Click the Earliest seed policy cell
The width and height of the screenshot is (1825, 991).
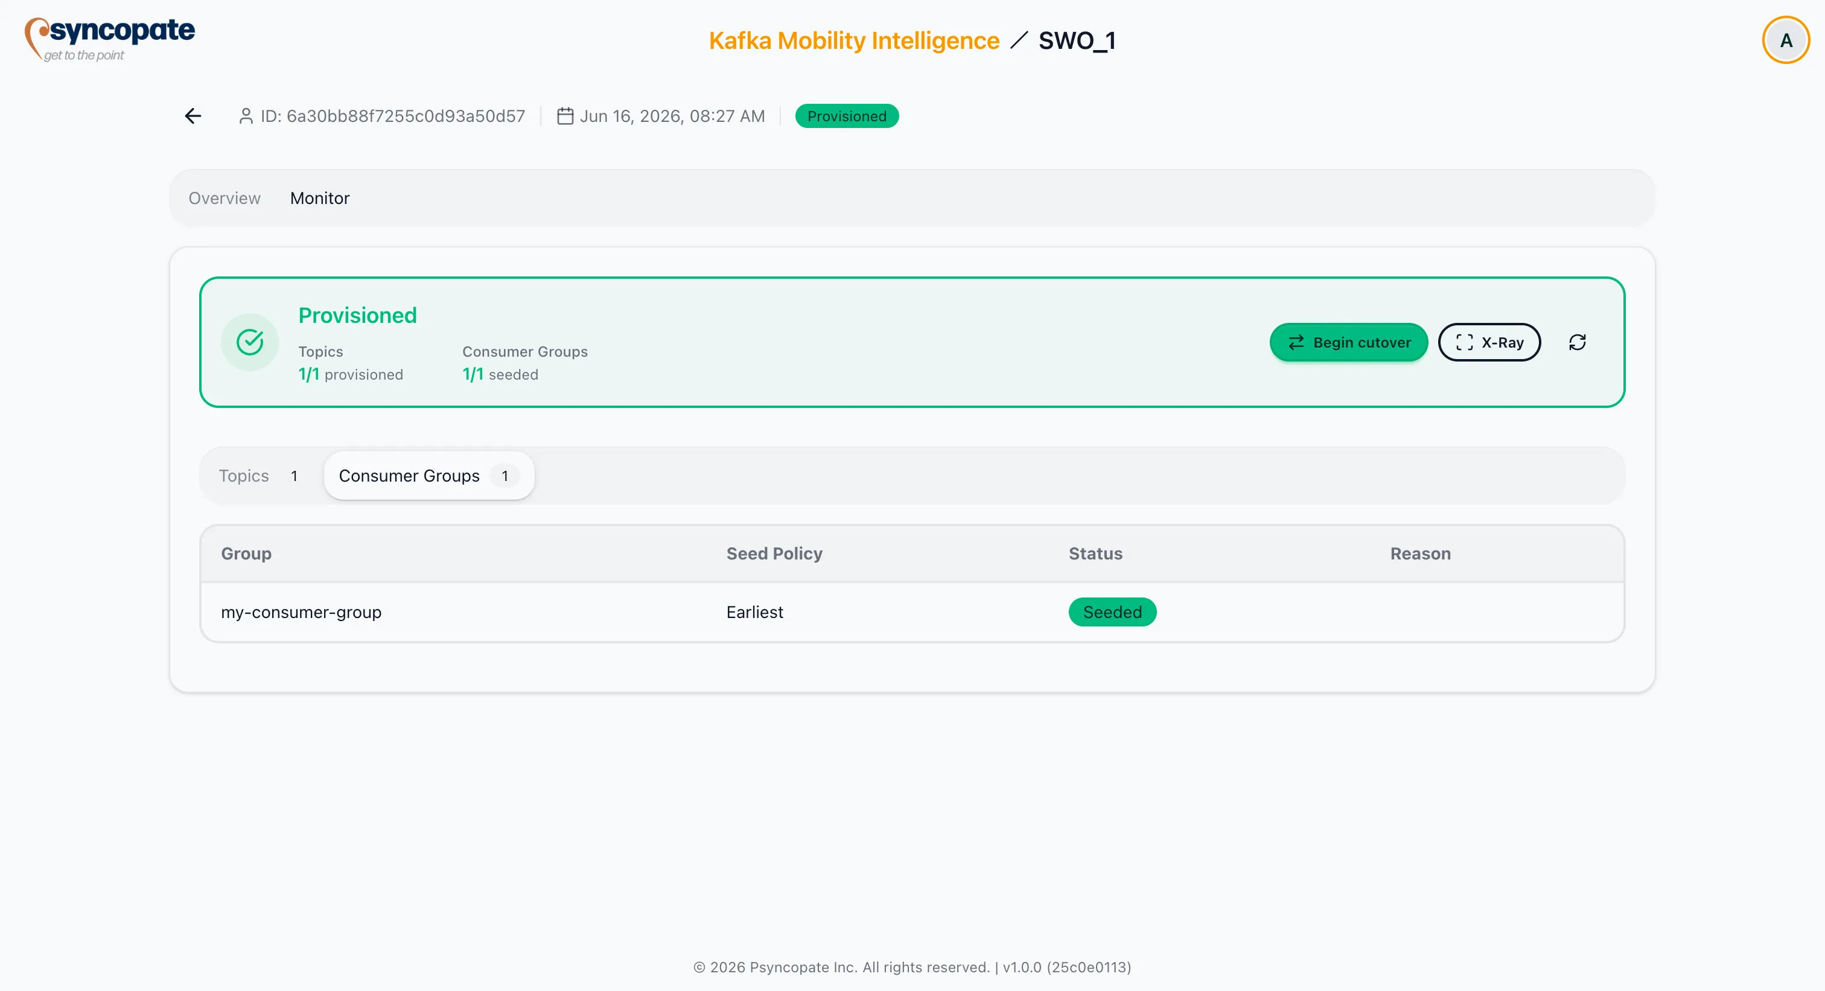[754, 612]
